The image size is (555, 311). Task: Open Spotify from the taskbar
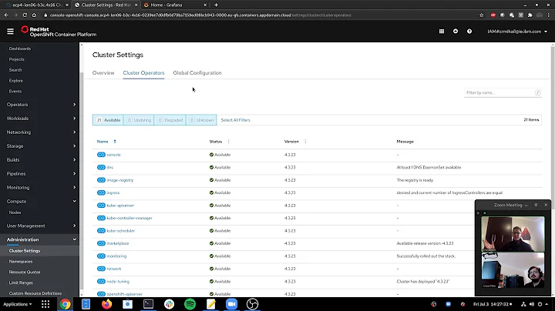(x=190, y=304)
